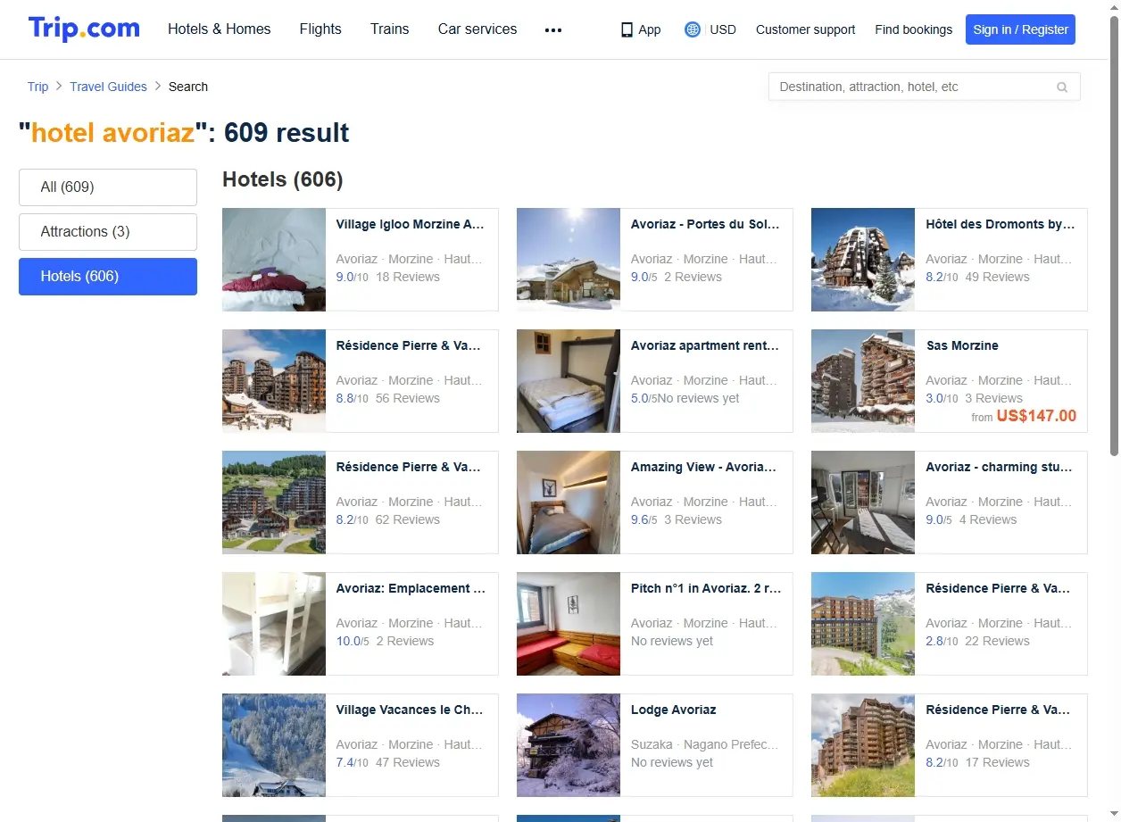This screenshot has width=1121, height=822.
Task: Focus the destination search field
Action: [924, 87]
